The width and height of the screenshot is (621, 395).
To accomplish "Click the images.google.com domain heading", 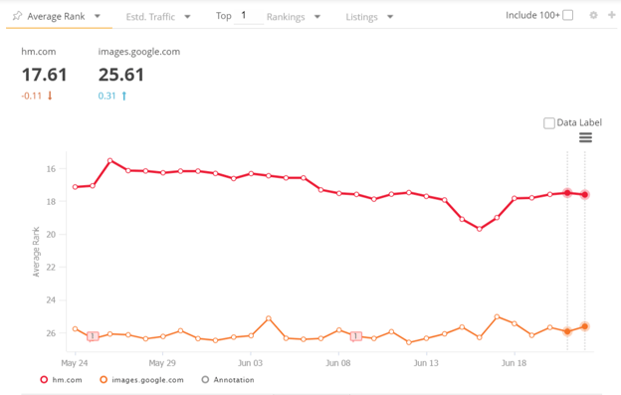I will point(139,52).
